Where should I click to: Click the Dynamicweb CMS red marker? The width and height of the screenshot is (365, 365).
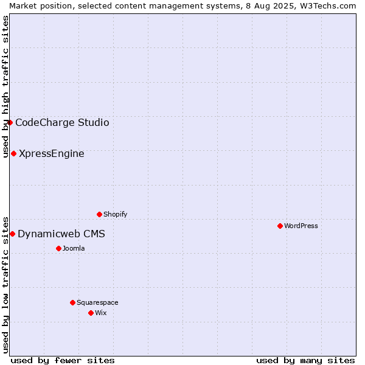13,234
